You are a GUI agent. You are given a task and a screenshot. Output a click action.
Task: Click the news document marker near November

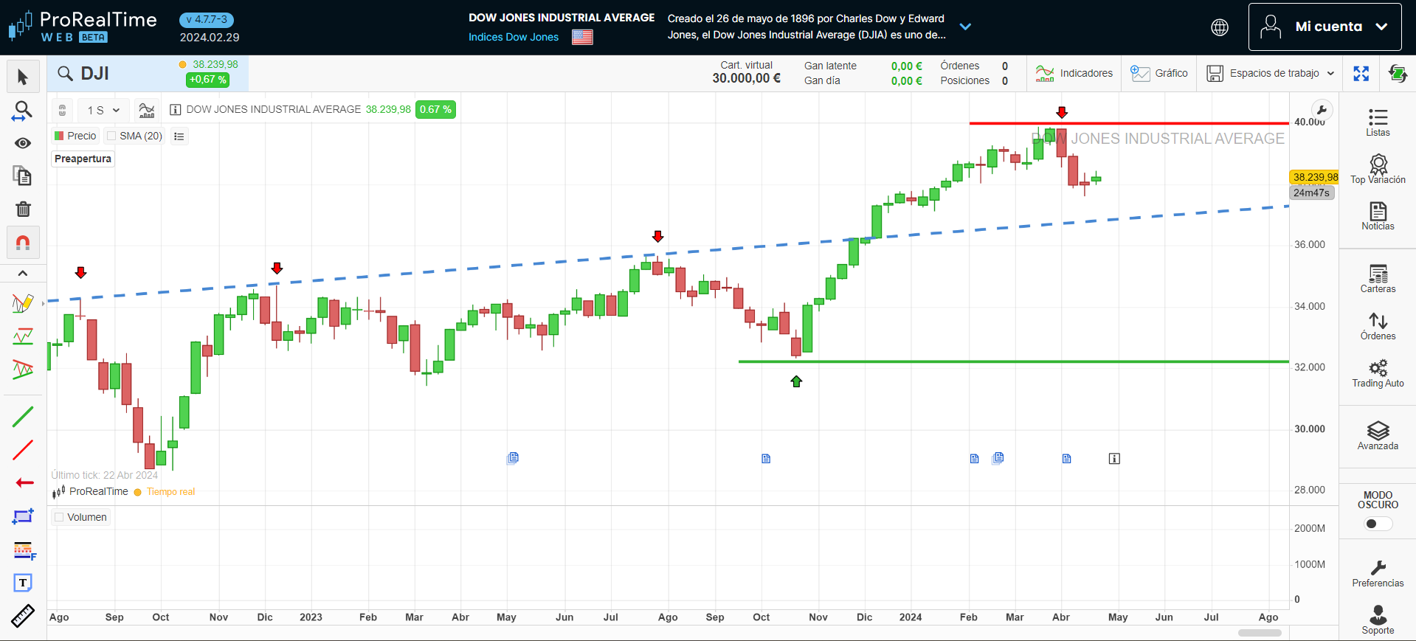tap(766, 459)
